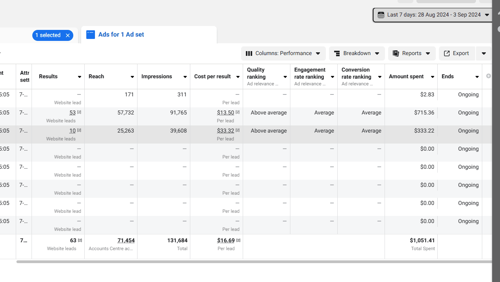This screenshot has width=500, height=282.
Task: Open the Columns: Performance dropdown
Action: click(283, 53)
